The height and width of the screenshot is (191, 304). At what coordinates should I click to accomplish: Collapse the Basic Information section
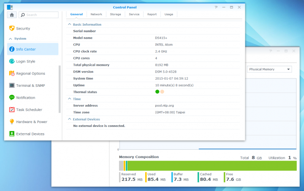tap(69, 24)
